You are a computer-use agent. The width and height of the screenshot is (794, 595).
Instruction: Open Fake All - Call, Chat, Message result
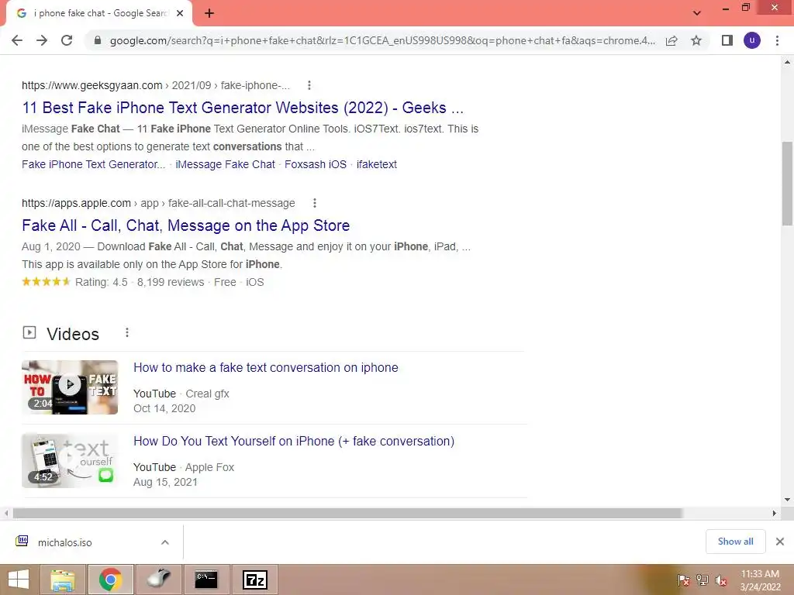186,225
